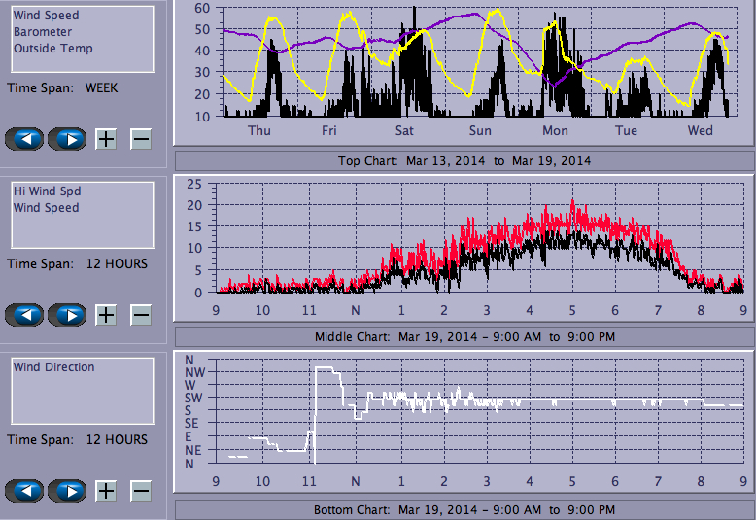The image size is (756, 520).
Task: Select Outside Temp in the top list
Action: click(x=52, y=49)
